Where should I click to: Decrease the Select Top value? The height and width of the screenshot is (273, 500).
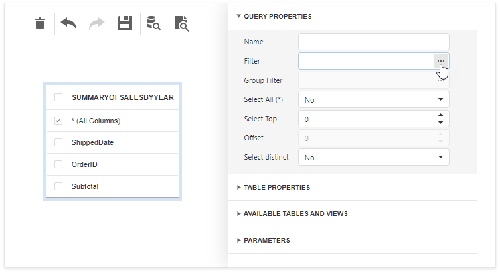pyautogui.click(x=440, y=123)
